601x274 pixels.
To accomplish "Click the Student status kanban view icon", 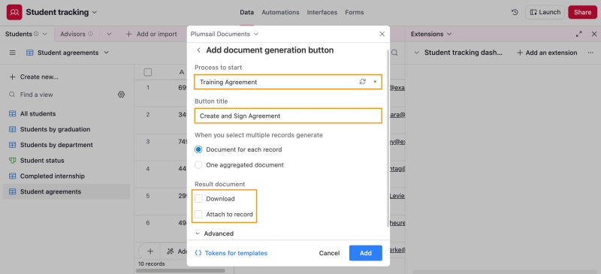I will tap(12, 161).
